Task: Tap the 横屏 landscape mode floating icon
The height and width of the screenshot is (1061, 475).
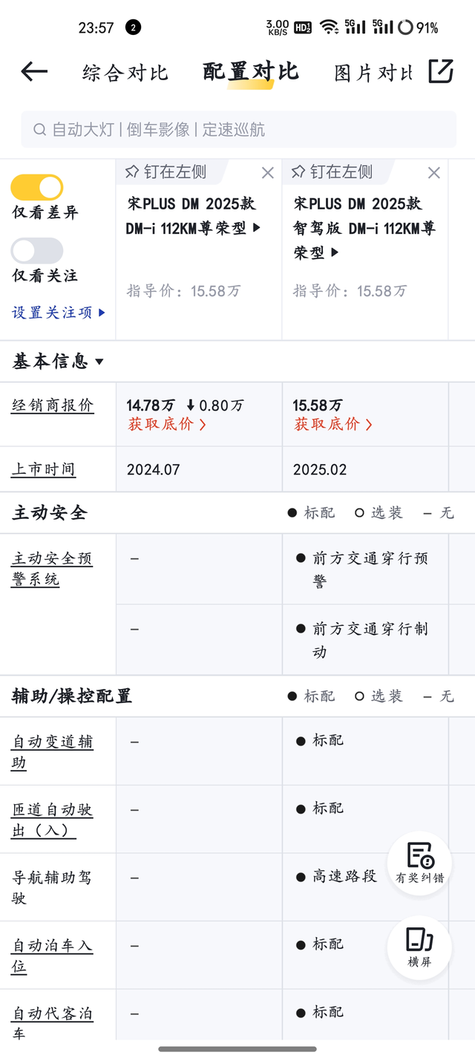Action: pos(419,947)
